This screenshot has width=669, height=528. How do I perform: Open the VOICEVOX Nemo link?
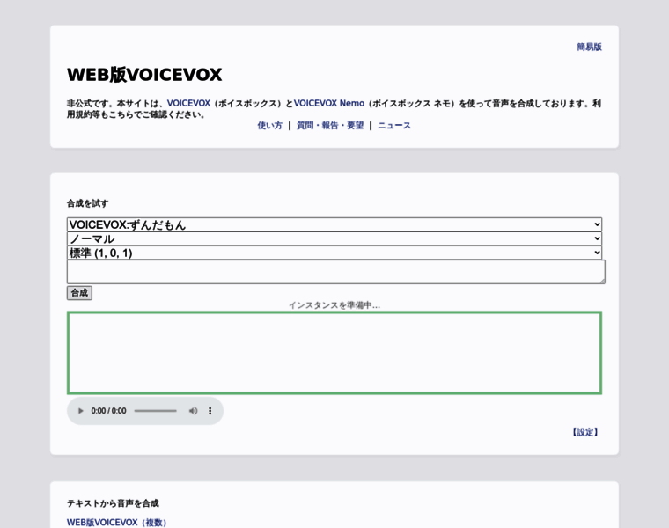pyautogui.click(x=329, y=103)
